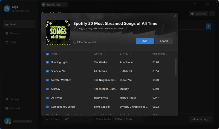Click the Open App button
This screenshot has height=129, width=219.
coord(198,14)
